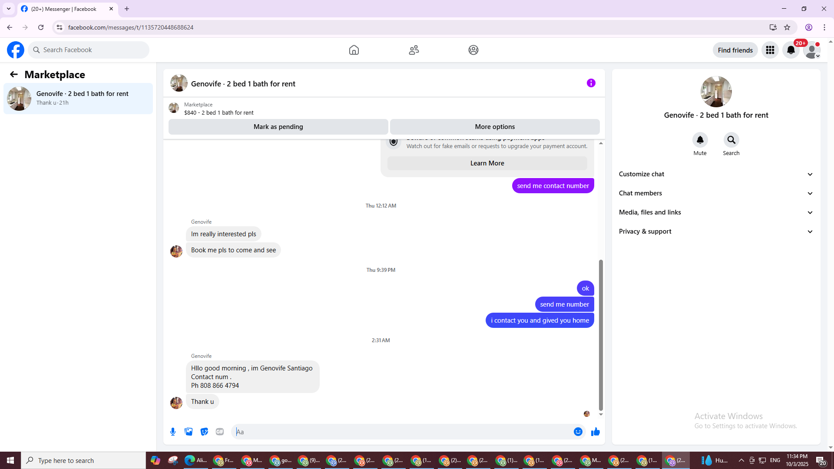Open Chrome three-dot menu

coord(824,27)
